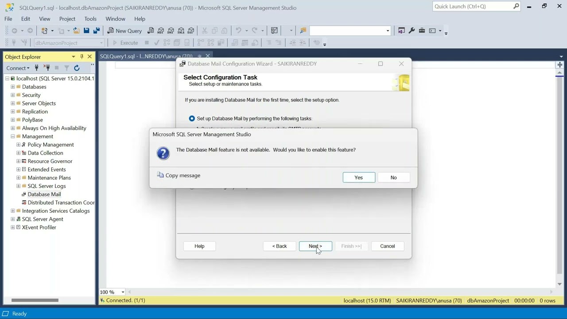567x319 pixels.
Task: Click the Refresh icon in Object Explorer
Action: pyautogui.click(x=77, y=68)
